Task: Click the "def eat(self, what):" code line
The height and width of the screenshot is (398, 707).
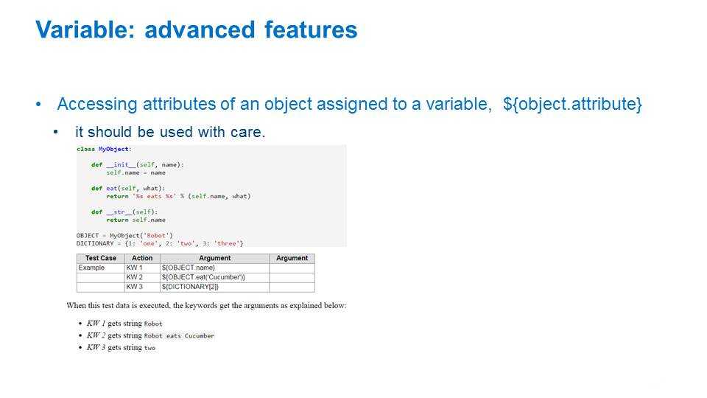Action: (x=130, y=188)
